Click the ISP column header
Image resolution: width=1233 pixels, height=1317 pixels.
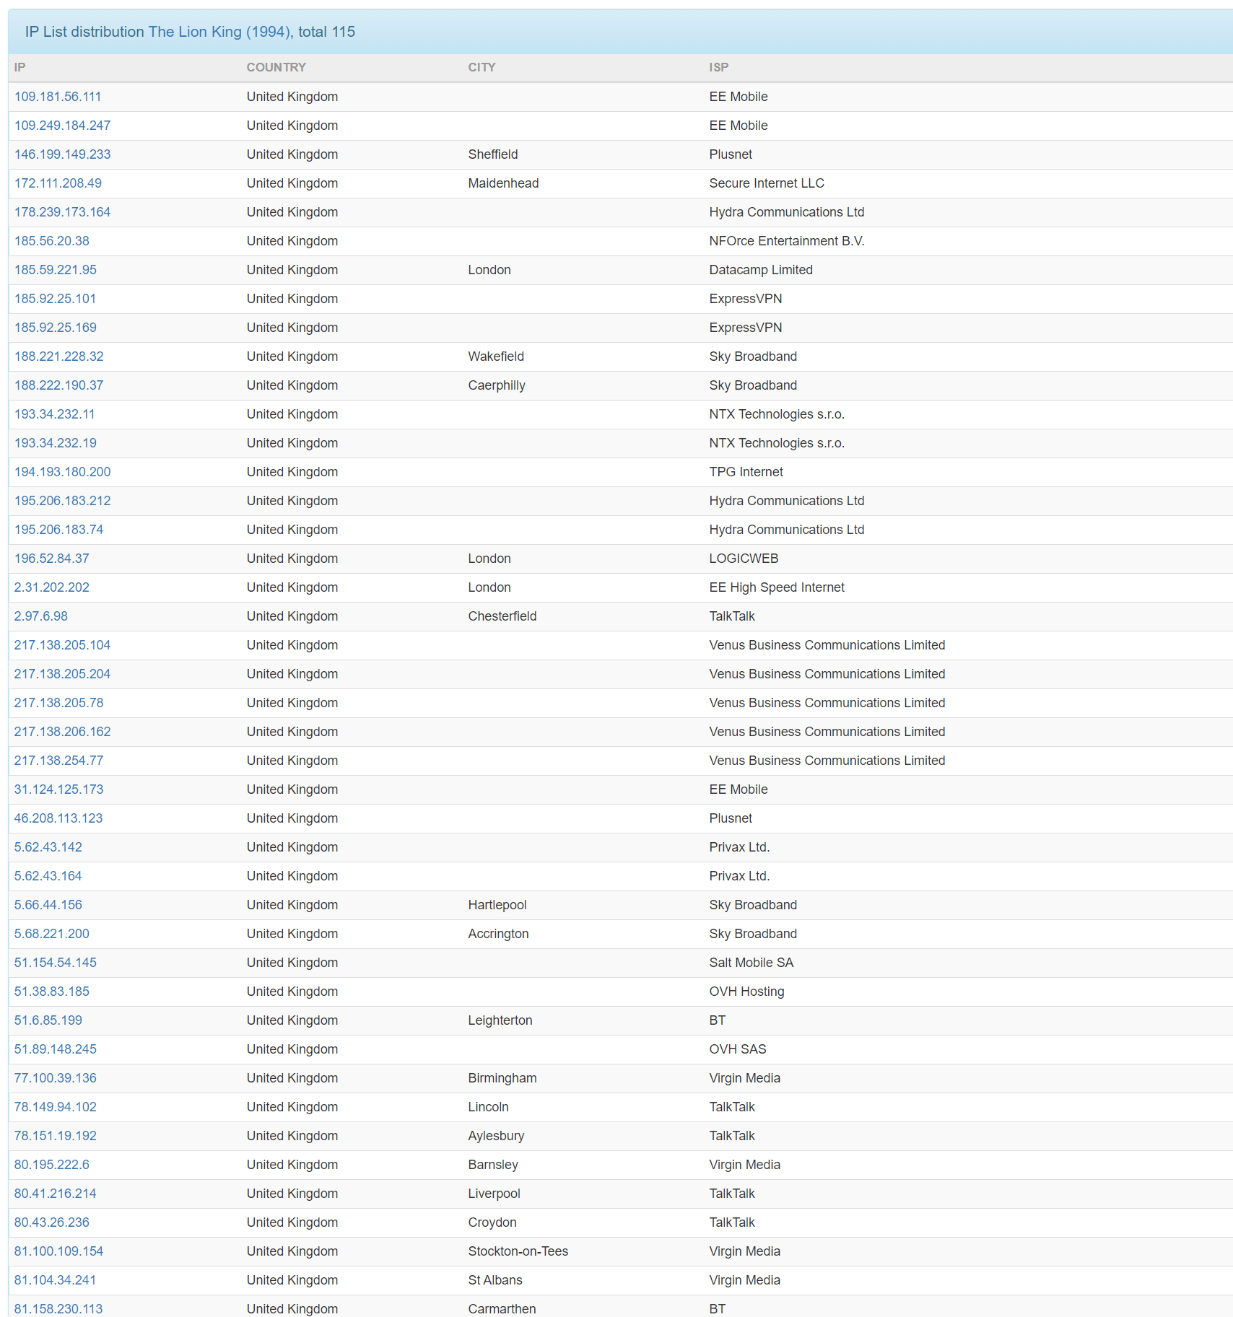click(719, 67)
